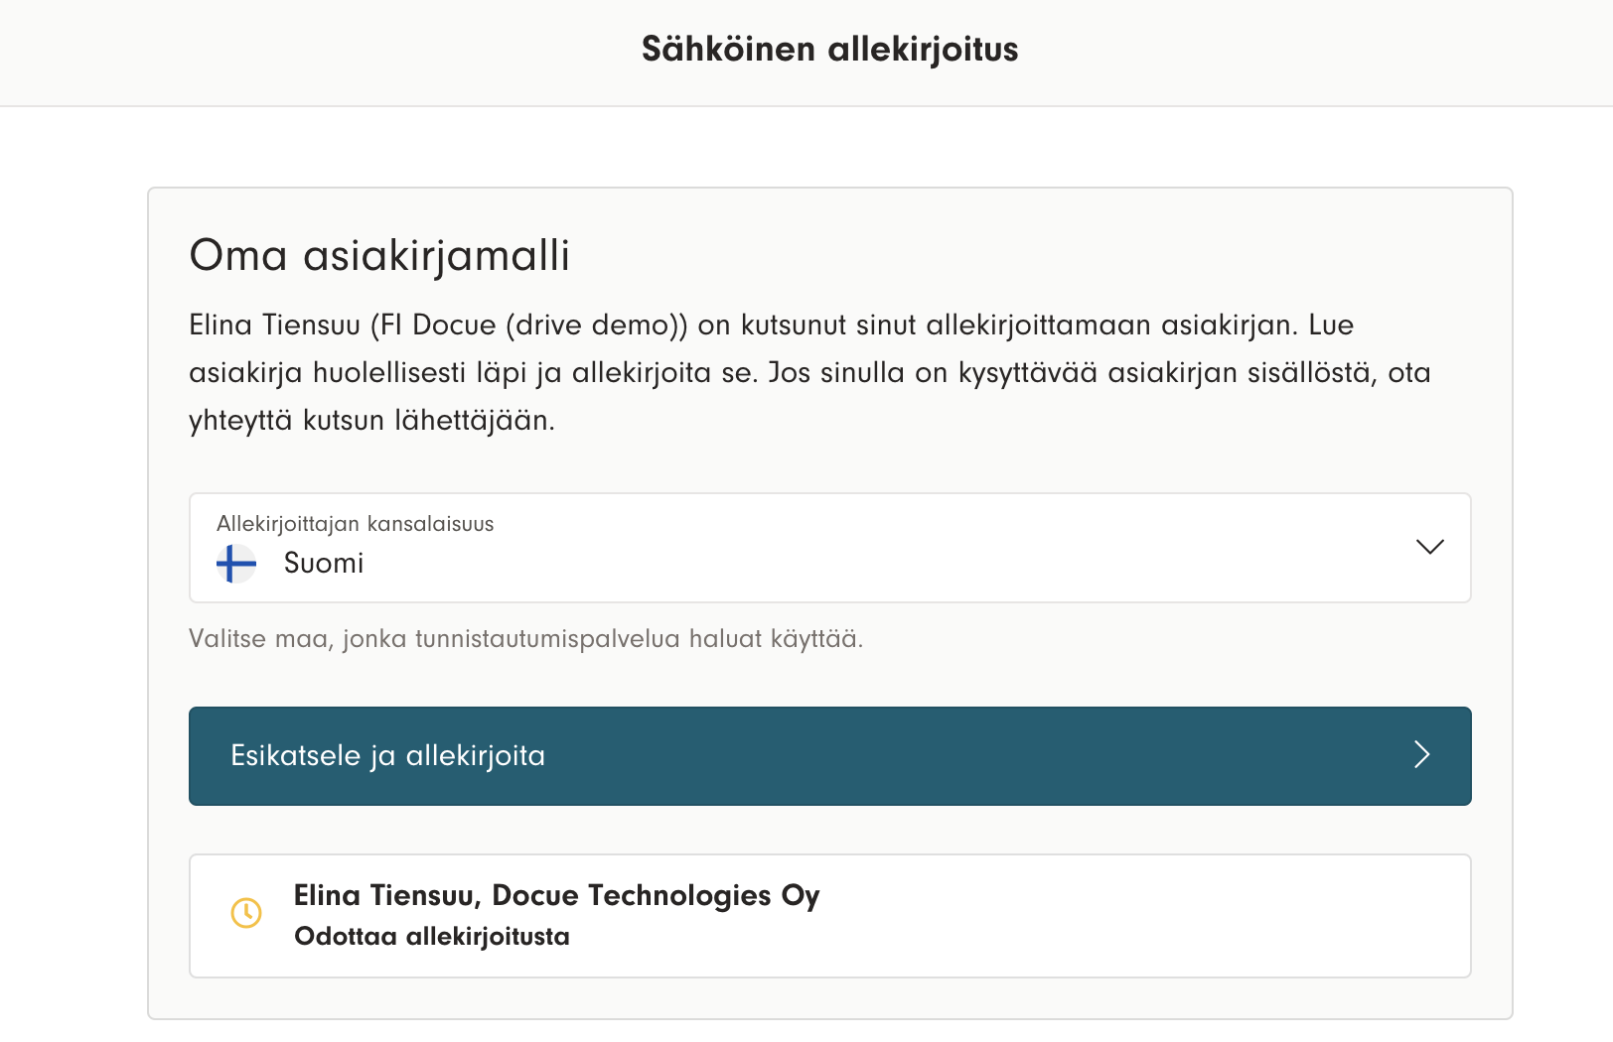
Task: Click the Oma asiakirjamalli heading
Action: [x=379, y=255]
